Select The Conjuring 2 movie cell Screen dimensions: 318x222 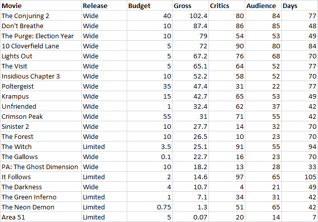point(40,16)
